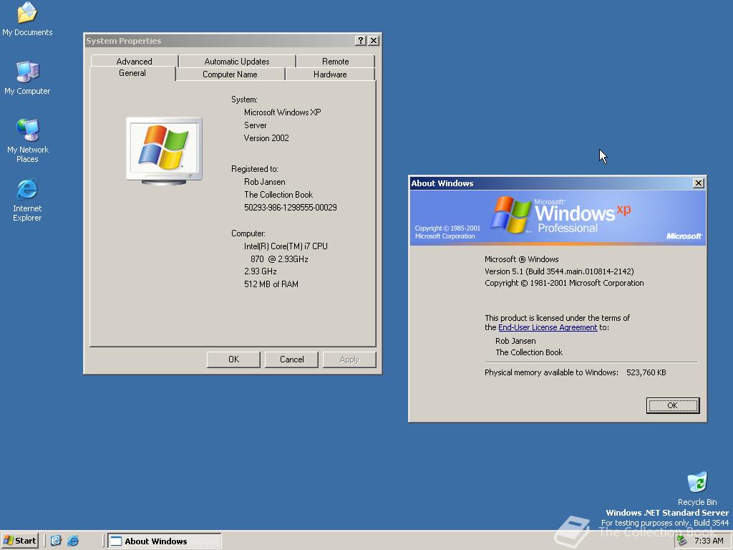Select the General tab
This screenshot has height=550, width=733.
click(x=132, y=73)
